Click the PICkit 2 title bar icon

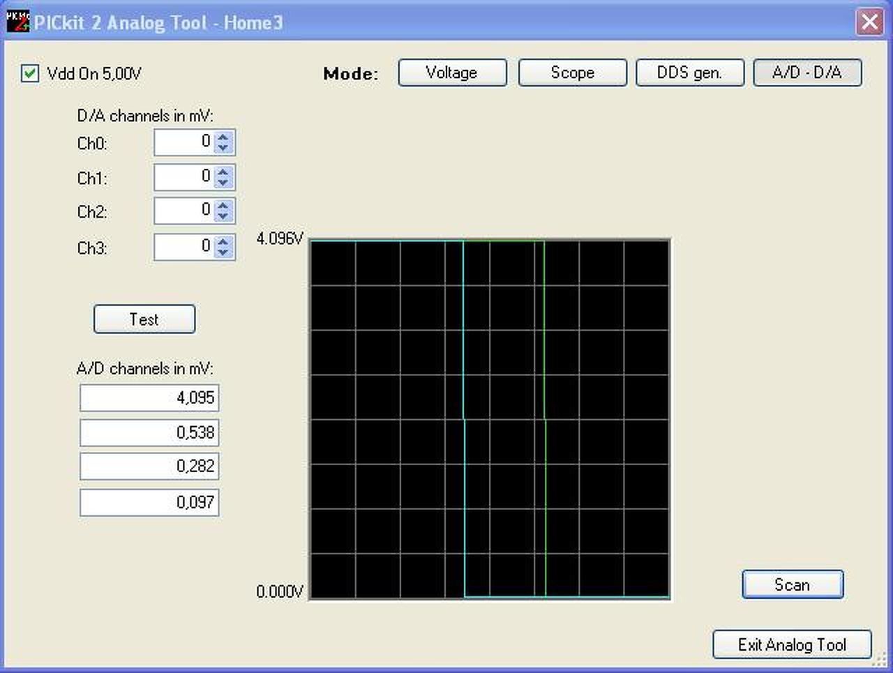[x=17, y=22]
